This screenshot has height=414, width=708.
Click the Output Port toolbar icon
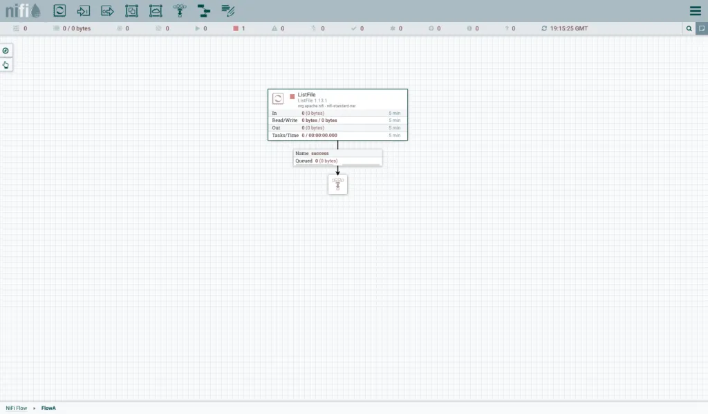pos(107,10)
